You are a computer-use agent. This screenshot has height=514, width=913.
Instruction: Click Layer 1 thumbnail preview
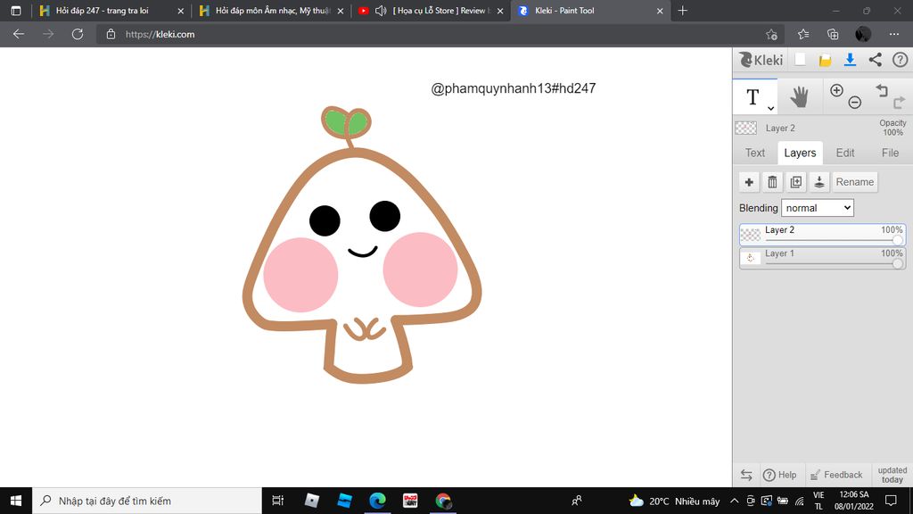click(750, 258)
